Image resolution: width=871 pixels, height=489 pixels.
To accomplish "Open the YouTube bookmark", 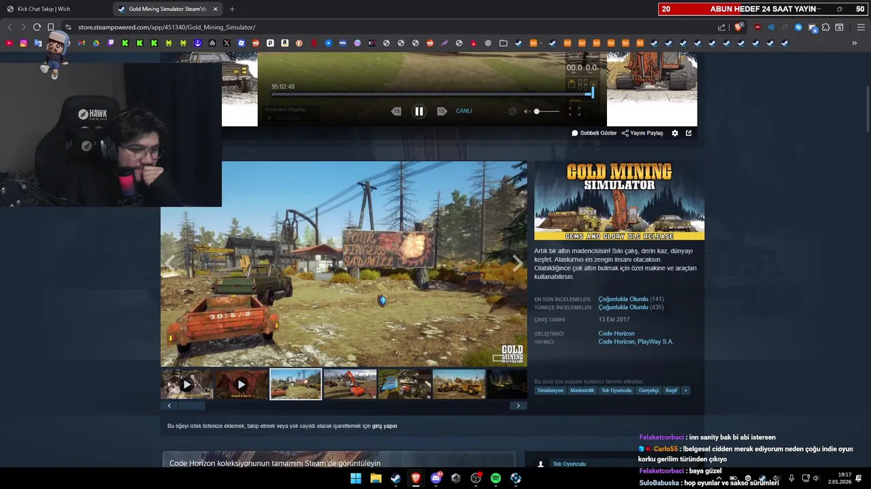I will 9,43.
